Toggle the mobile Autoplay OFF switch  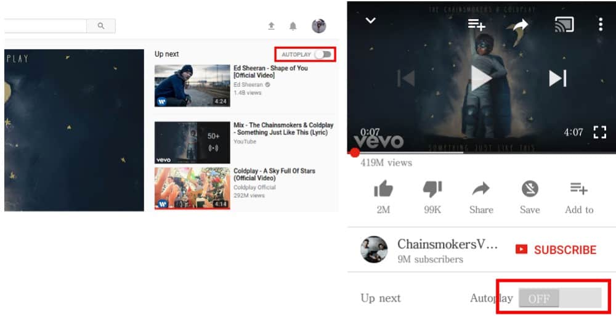pyautogui.click(x=560, y=298)
